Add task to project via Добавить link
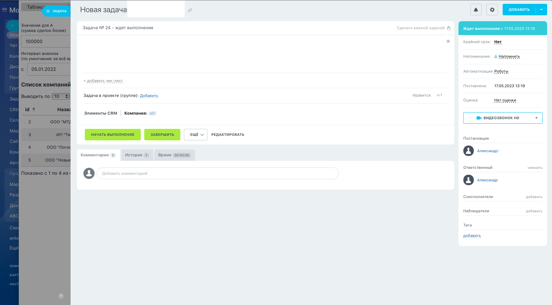The height and width of the screenshot is (305, 552). tap(149, 96)
